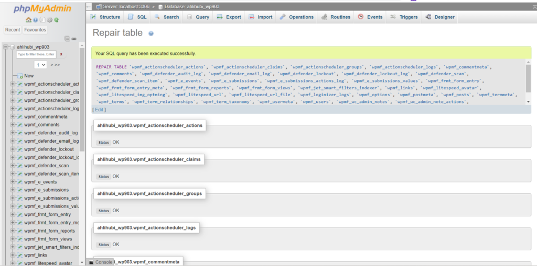This screenshot has height=266, width=537.
Task: Open the Import tab
Action: 261,17
